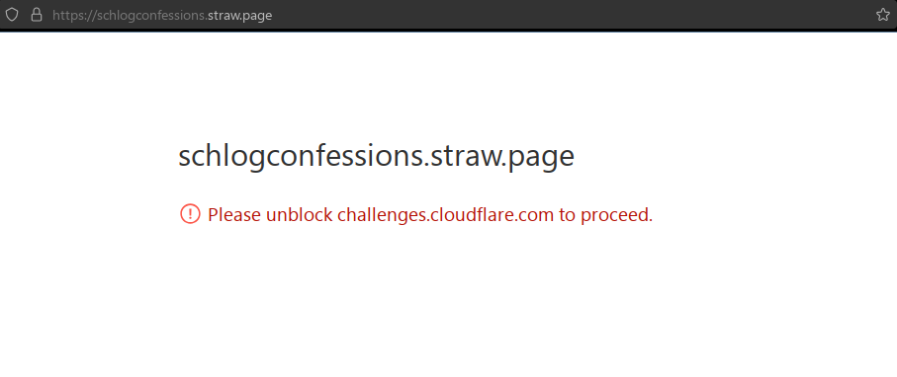This screenshot has height=377, width=897.
Task: Click the empty address bar space before the star
Action: (572, 16)
